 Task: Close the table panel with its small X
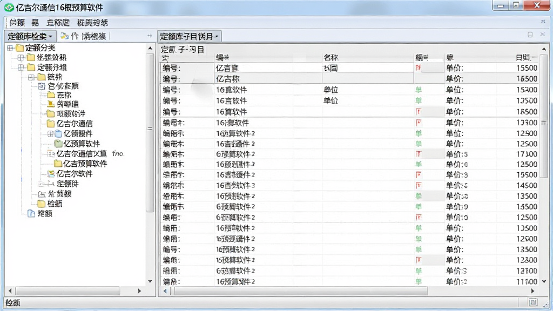click(542, 34)
